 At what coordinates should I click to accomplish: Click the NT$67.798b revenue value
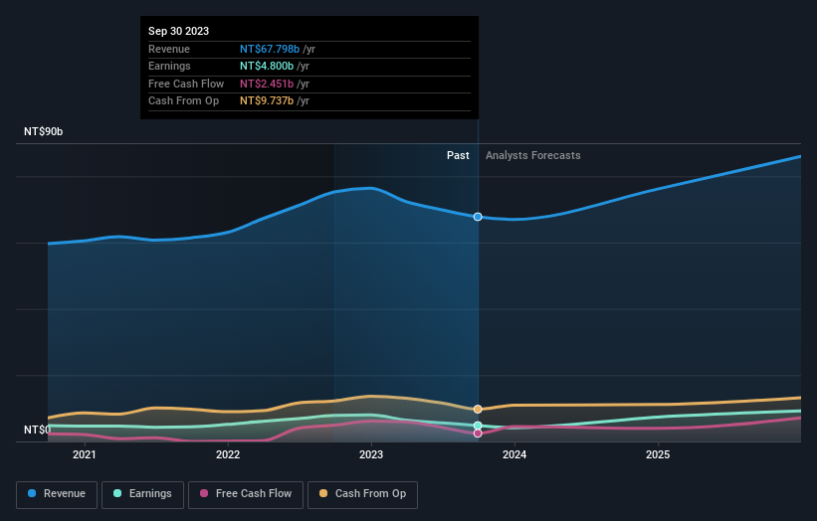[270, 49]
